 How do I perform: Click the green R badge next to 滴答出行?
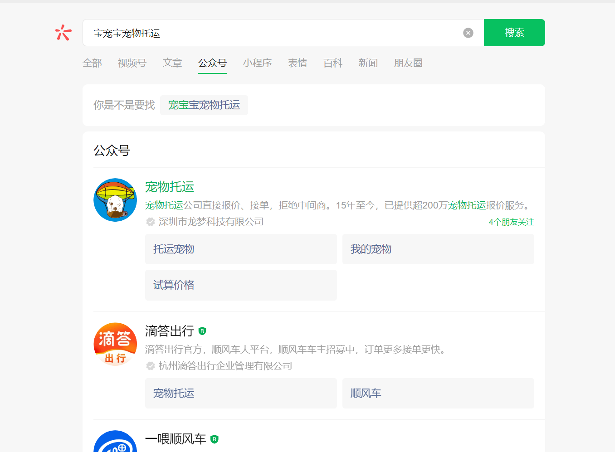202,331
